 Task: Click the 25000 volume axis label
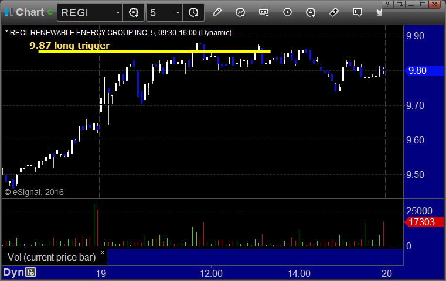pyautogui.click(x=419, y=211)
